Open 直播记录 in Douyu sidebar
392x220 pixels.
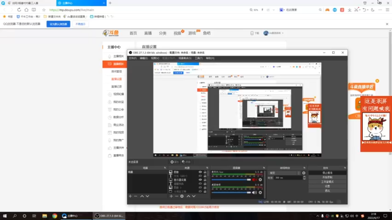click(x=117, y=87)
